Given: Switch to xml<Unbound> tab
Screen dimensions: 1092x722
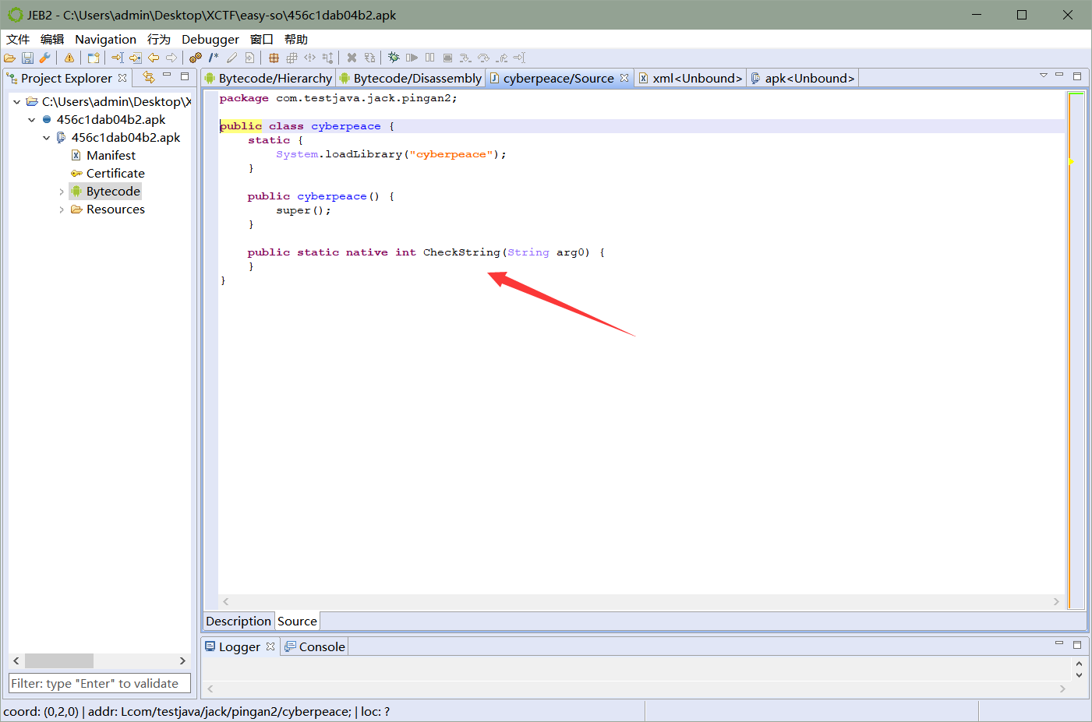Looking at the screenshot, I should coord(691,78).
